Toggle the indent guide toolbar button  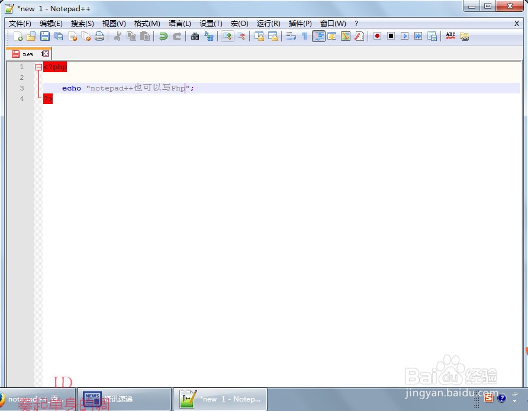point(318,36)
